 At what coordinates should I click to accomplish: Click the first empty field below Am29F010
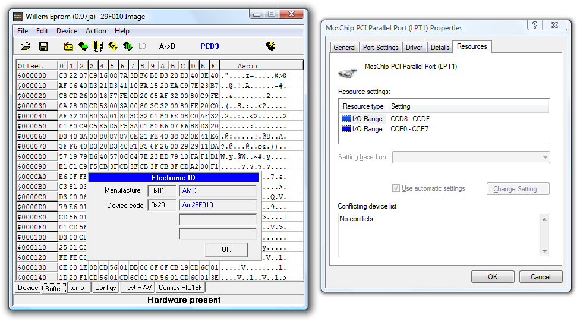click(218, 219)
